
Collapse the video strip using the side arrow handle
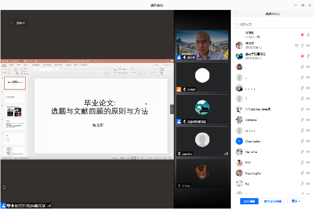coord(172,109)
